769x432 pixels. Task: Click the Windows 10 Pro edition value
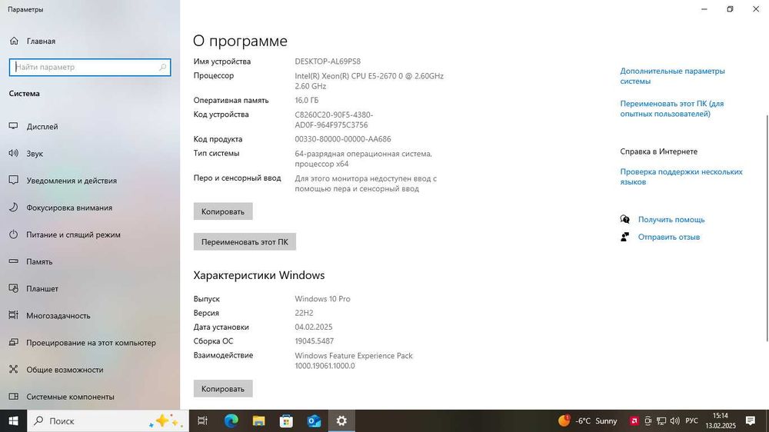point(322,298)
